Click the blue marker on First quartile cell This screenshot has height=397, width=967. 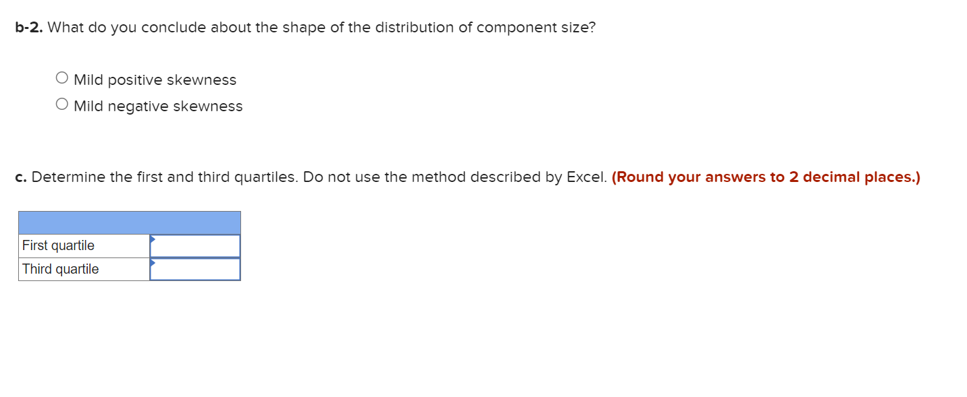coord(152,240)
